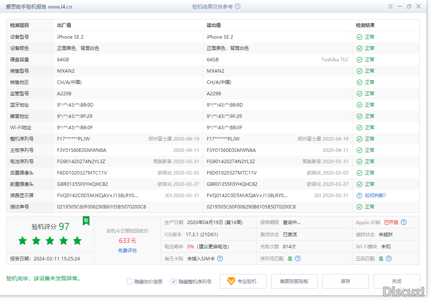Click the first green rating star
This screenshot has width=431, height=301.
click(23, 241)
